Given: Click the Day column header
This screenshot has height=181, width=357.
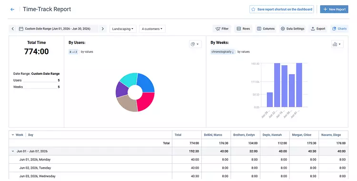Looking at the screenshot, I should pyautogui.click(x=31, y=135).
